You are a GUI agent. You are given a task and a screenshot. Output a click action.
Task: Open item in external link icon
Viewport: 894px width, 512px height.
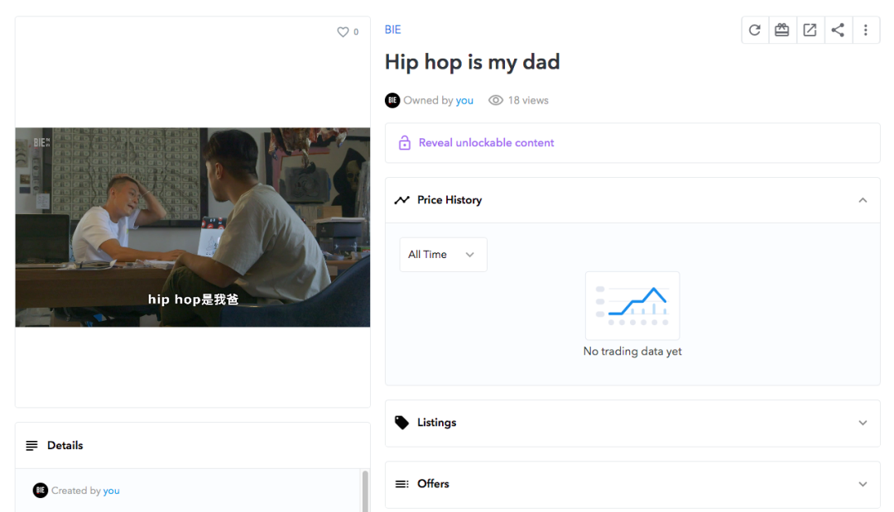pyautogui.click(x=810, y=30)
